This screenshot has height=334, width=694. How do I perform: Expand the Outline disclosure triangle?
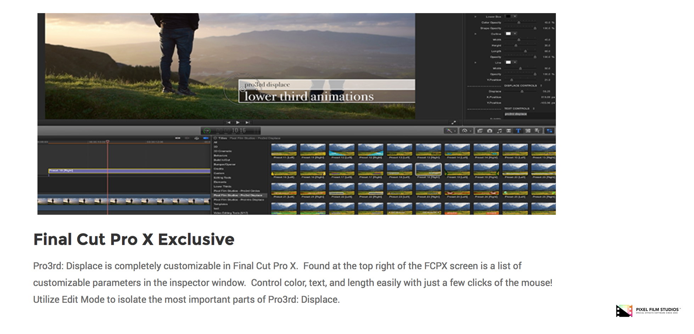475,34
